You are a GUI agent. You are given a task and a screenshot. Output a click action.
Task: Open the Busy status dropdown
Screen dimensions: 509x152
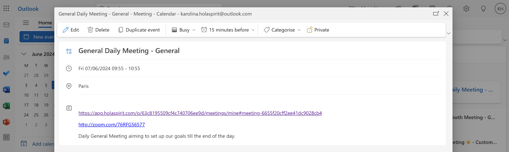point(183,30)
